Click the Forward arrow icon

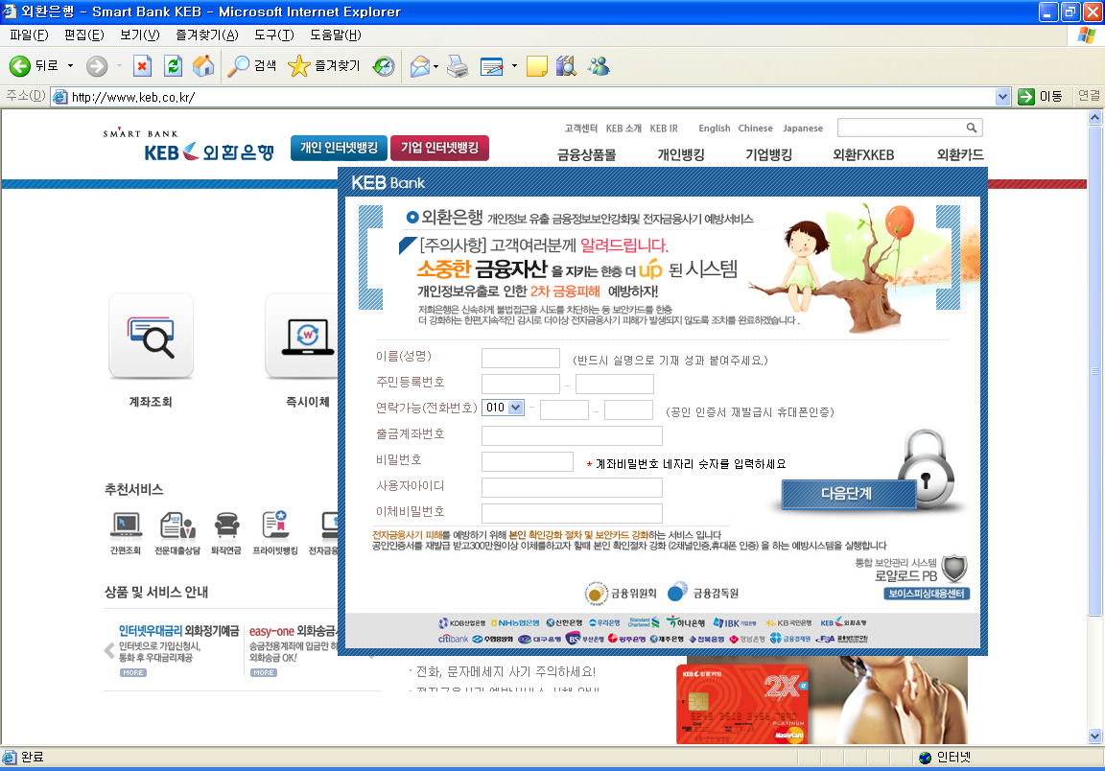coord(97,66)
